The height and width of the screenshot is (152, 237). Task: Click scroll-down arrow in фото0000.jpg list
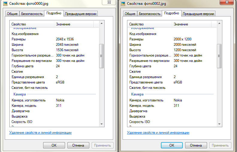pyautogui.click(x=102, y=124)
